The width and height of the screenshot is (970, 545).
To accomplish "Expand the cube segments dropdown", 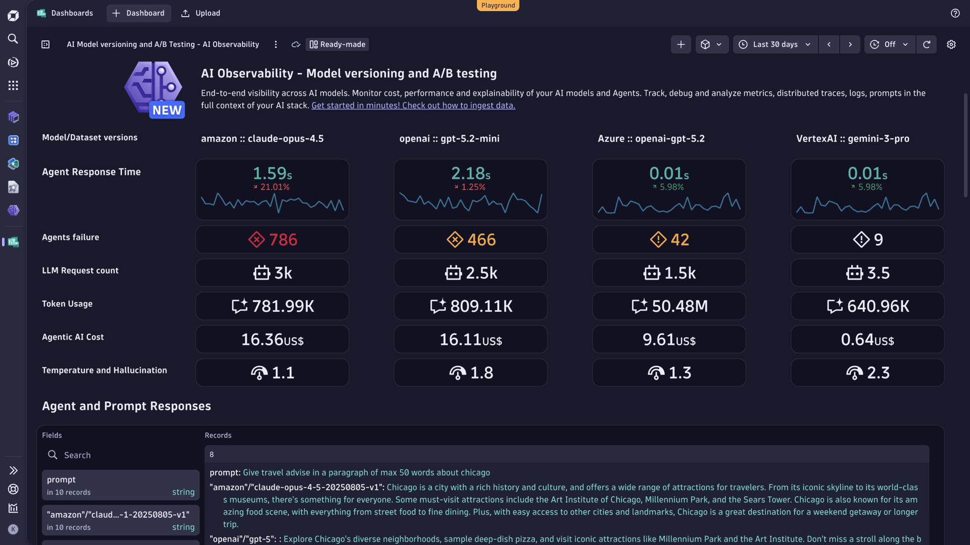I will (x=711, y=44).
